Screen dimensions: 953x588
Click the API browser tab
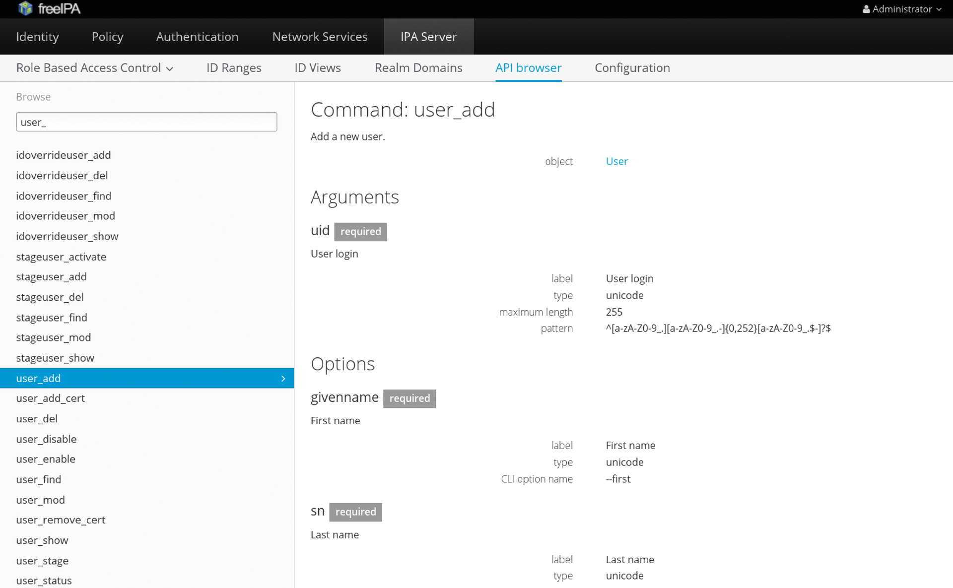tap(528, 67)
